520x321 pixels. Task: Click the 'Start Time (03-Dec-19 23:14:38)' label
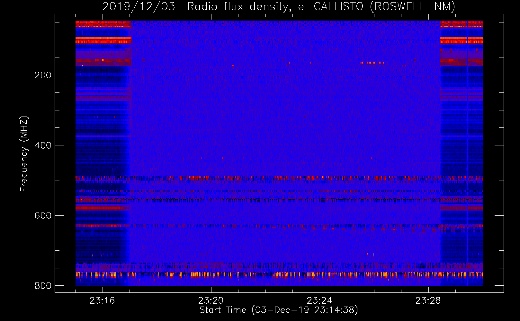click(279, 310)
